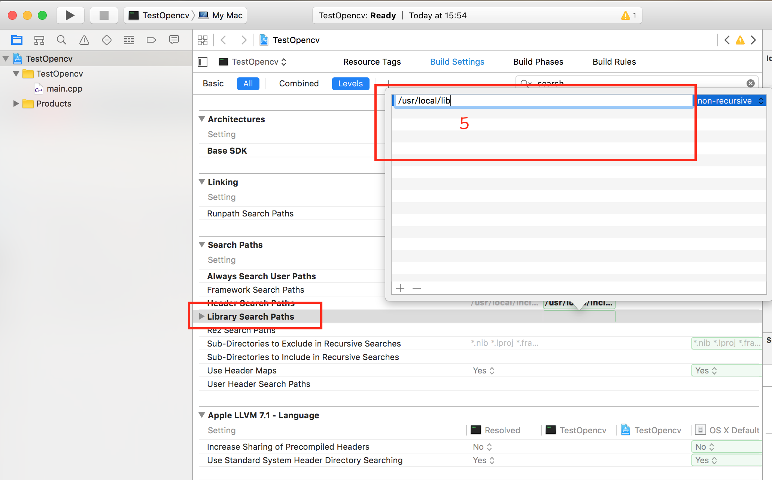Expand the Library Search Paths row

(202, 317)
